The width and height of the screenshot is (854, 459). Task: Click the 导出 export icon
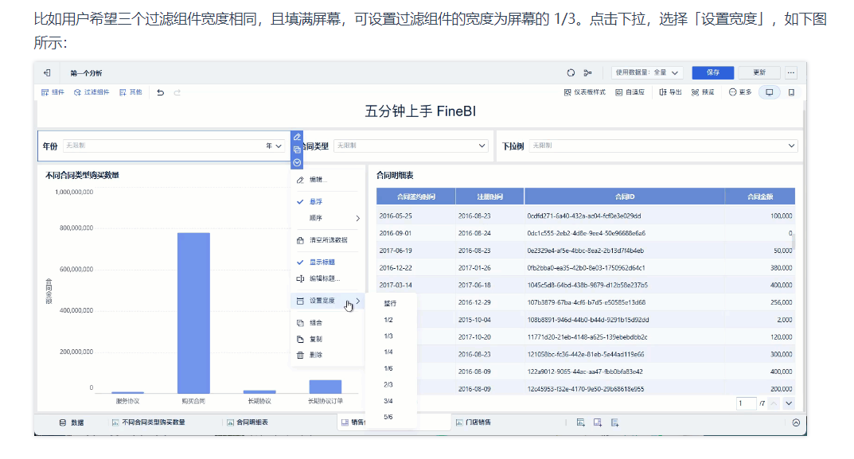click(670, 92)
